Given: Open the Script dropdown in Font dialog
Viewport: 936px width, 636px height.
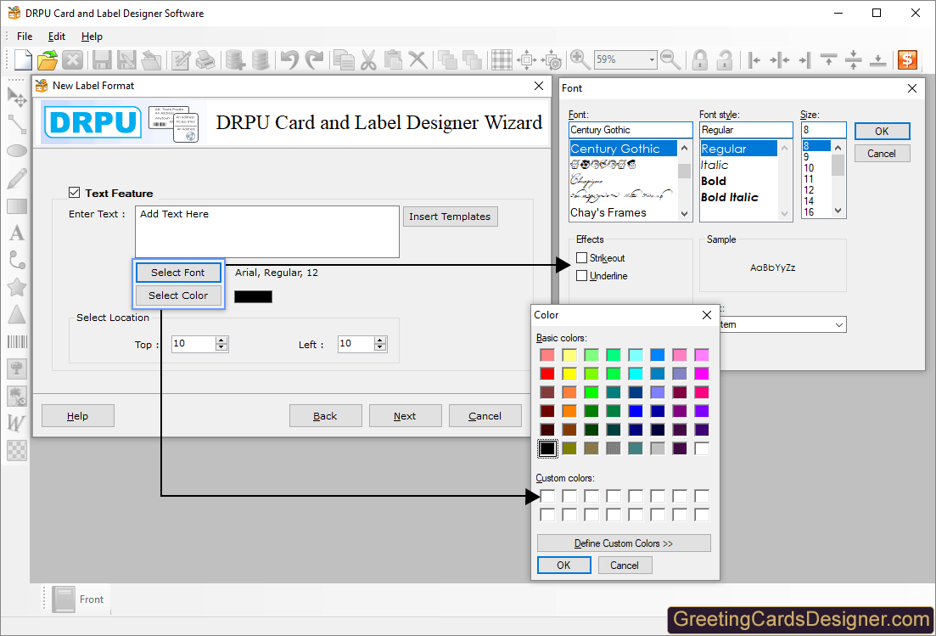Looking at the screenshot, I should click(x=838, y=324).
